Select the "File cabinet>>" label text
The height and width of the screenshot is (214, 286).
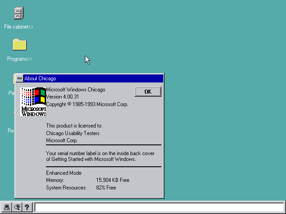(x=19, y=27)
